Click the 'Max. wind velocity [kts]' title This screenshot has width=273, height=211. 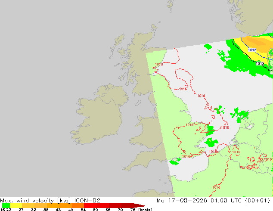tap(35, 201)
